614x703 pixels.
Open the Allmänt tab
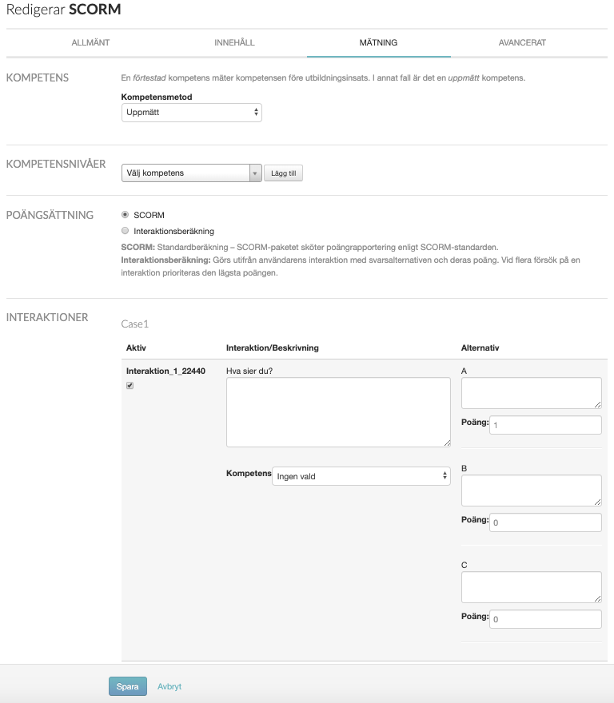tap(90, 42)
